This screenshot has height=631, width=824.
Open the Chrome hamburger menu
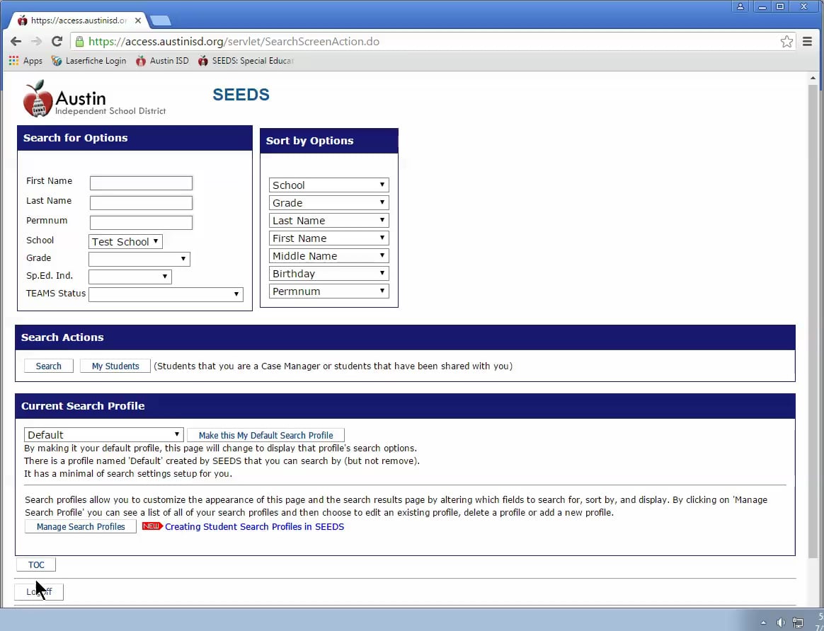pyautogui.click(x=807, y=42)
